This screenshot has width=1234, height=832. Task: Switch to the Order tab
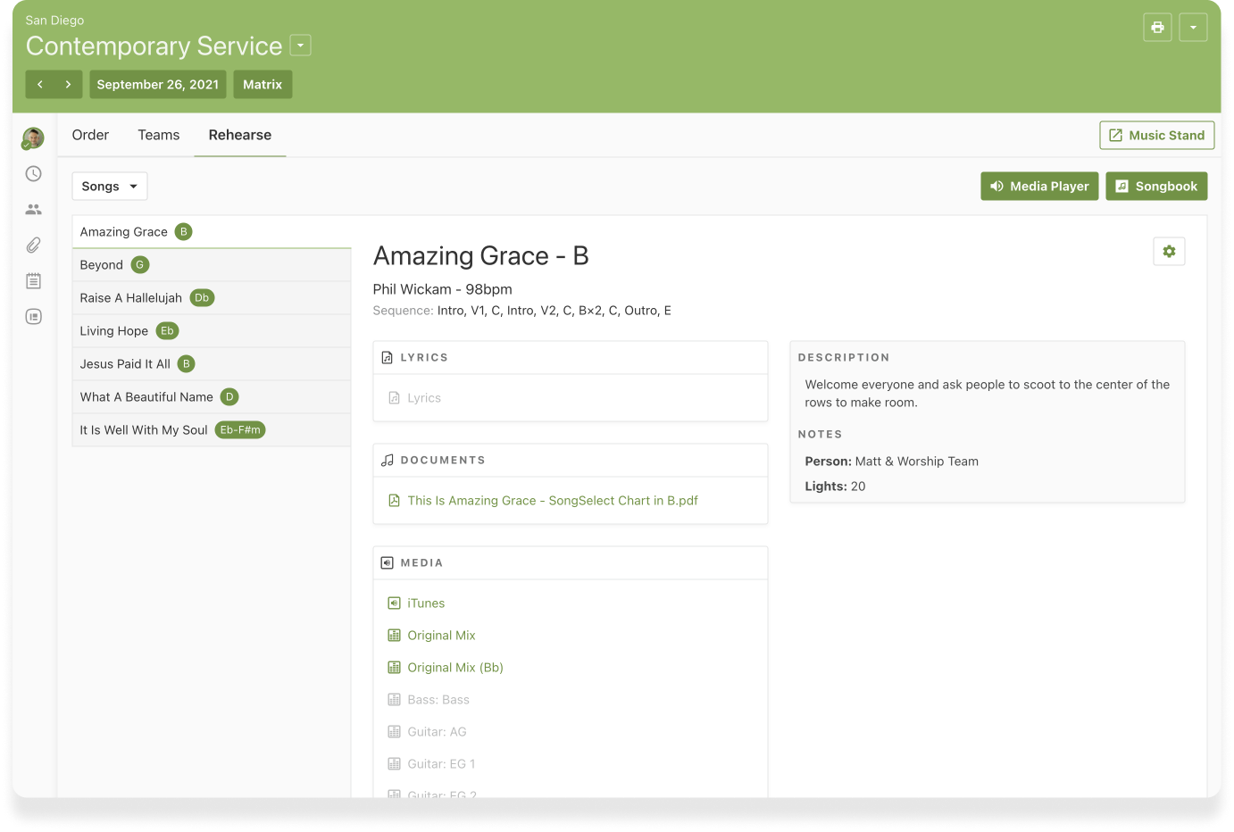coord(90,135)
